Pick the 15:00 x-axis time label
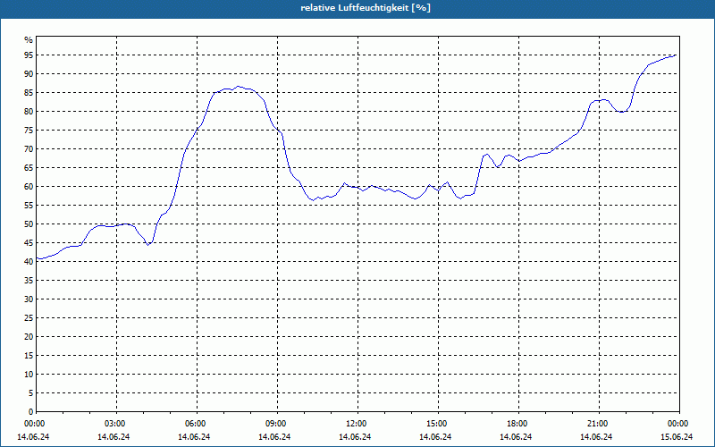The image size is (715, 447). click(x=436, y=424)
